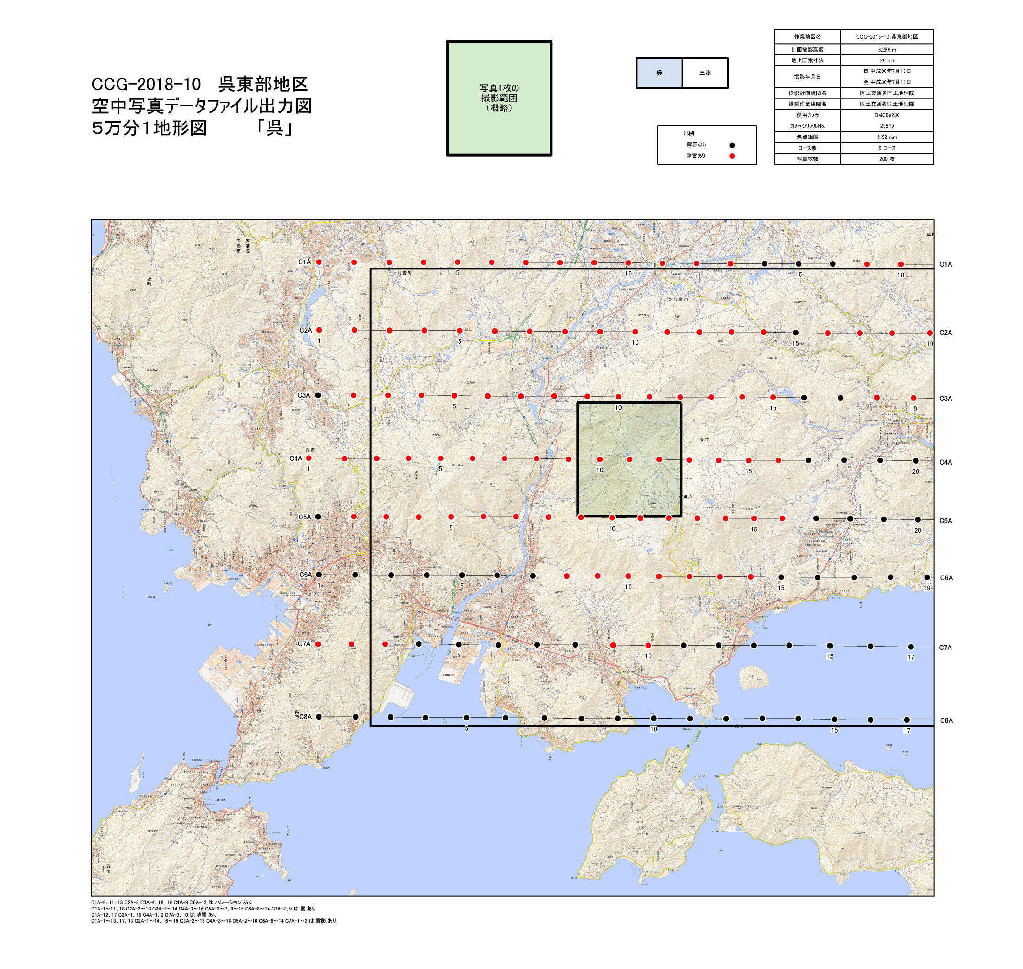Click the C5A label beside photo point 1

tap(304, 517)
